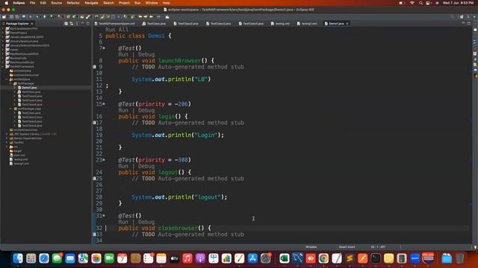
Task: Collapse the src/test/java folder node
Action: pyautogui.click(x=7, y=80)
